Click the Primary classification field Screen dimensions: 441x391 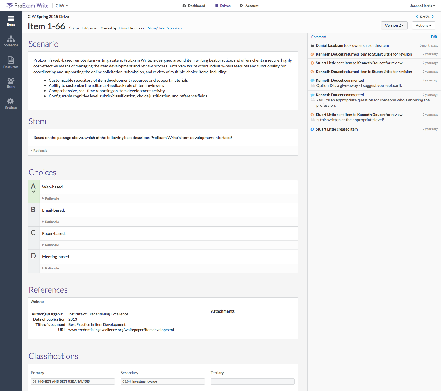73,381
